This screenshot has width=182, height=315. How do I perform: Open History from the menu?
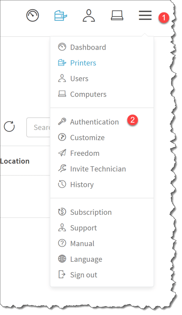click(x=82, y=185)
